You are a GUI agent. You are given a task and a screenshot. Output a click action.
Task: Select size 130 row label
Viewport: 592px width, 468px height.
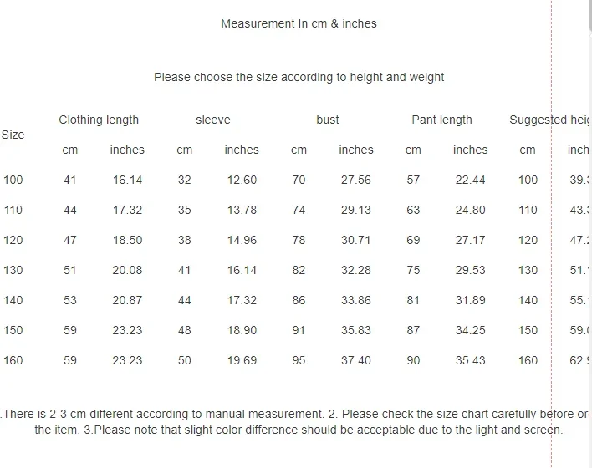[x=13, y=270]
